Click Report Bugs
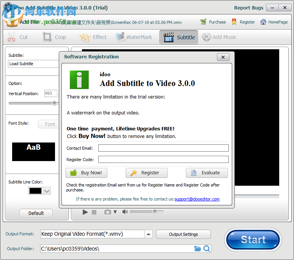Screen dimensions: 294x260 248,8
